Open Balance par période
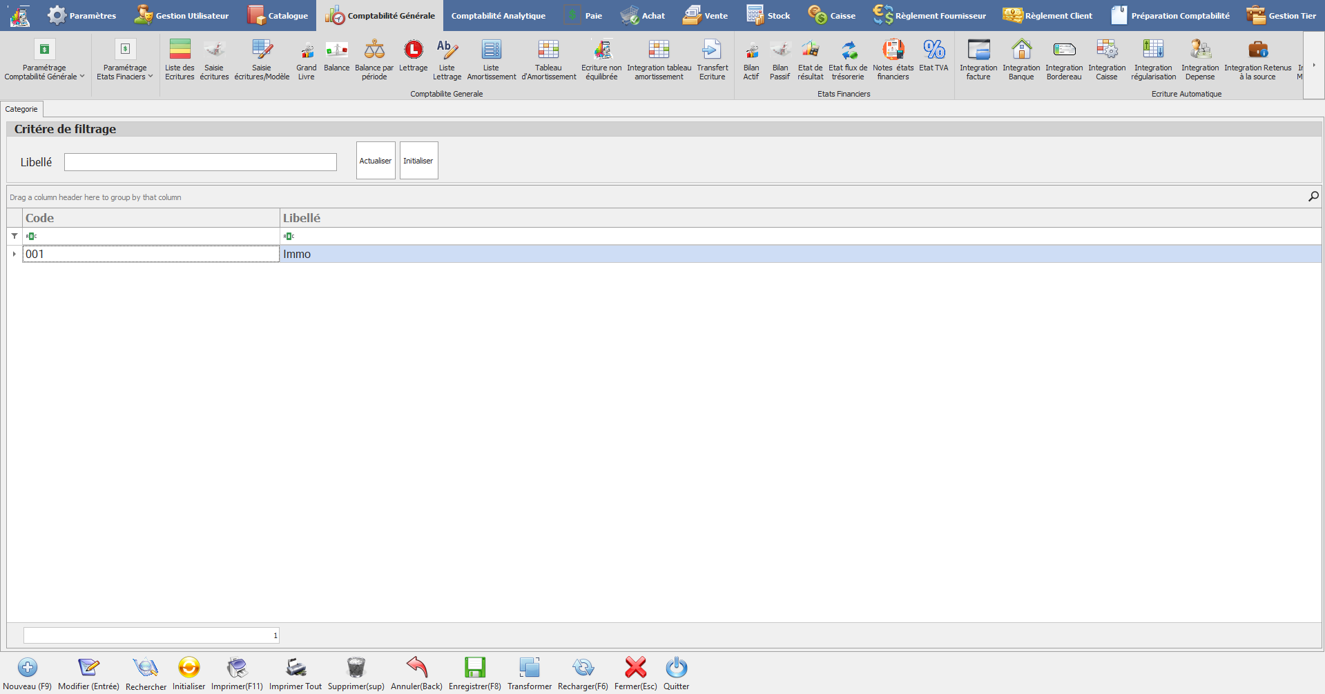The width and height of the screenshot is (1325, 694). (374, 60)
